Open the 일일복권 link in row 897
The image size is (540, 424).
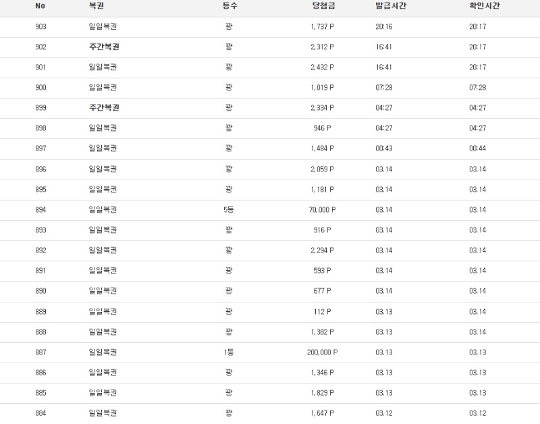pyautogui.click(x=103, y=148)
